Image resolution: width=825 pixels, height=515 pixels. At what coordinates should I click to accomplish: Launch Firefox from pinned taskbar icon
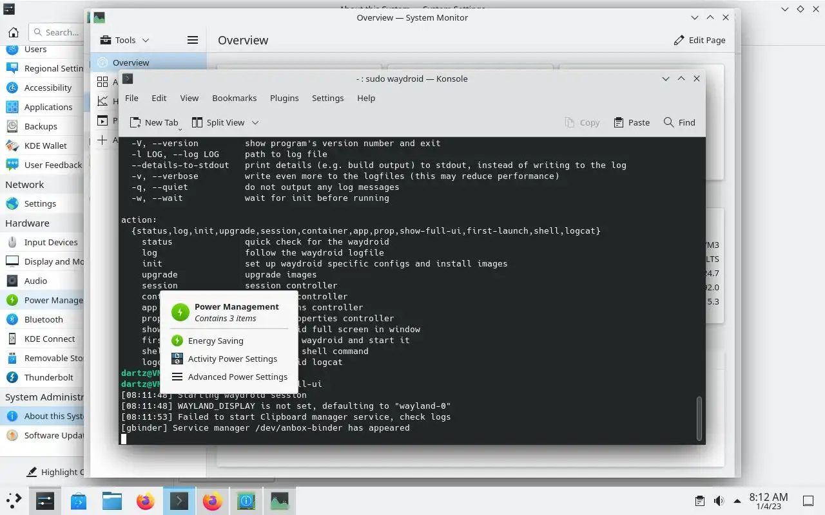click(x=146, y=500)
